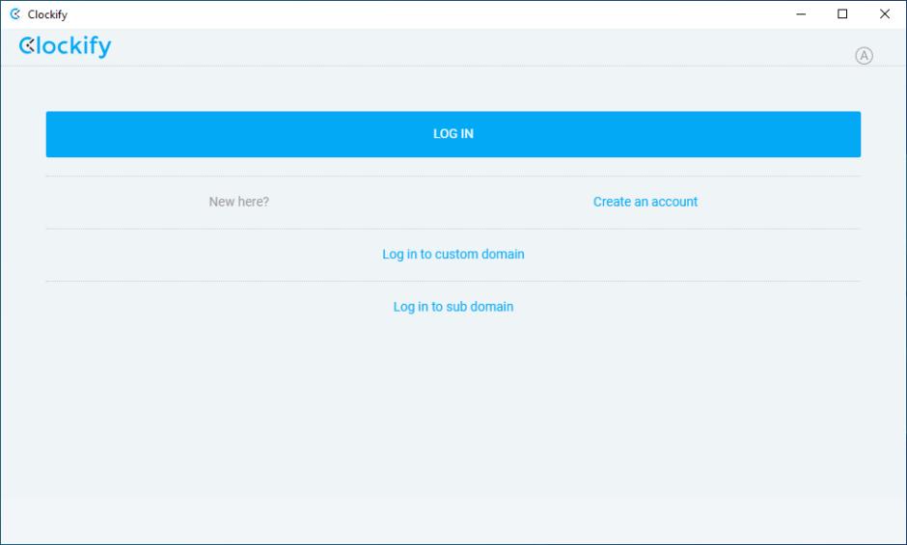The image size is (907, 545).
Task: Maximize the Clockify window
Action: (x=842, y=14)
